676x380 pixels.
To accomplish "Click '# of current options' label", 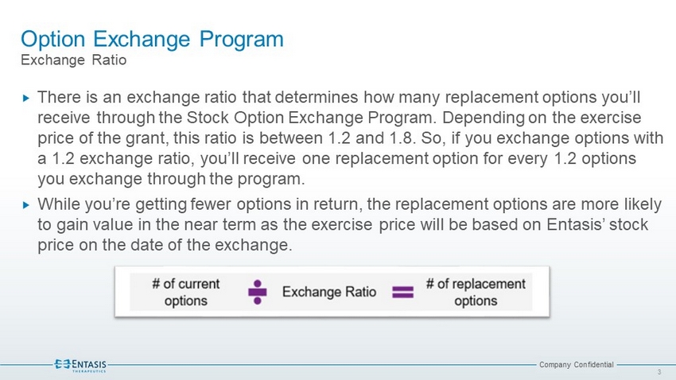I will 186,292.
